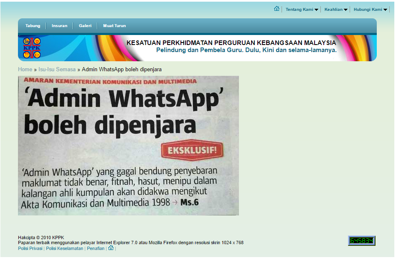Open the Galeri menu item
The height and width of the screenshot is (260, 396).
(x=85, y=26)
